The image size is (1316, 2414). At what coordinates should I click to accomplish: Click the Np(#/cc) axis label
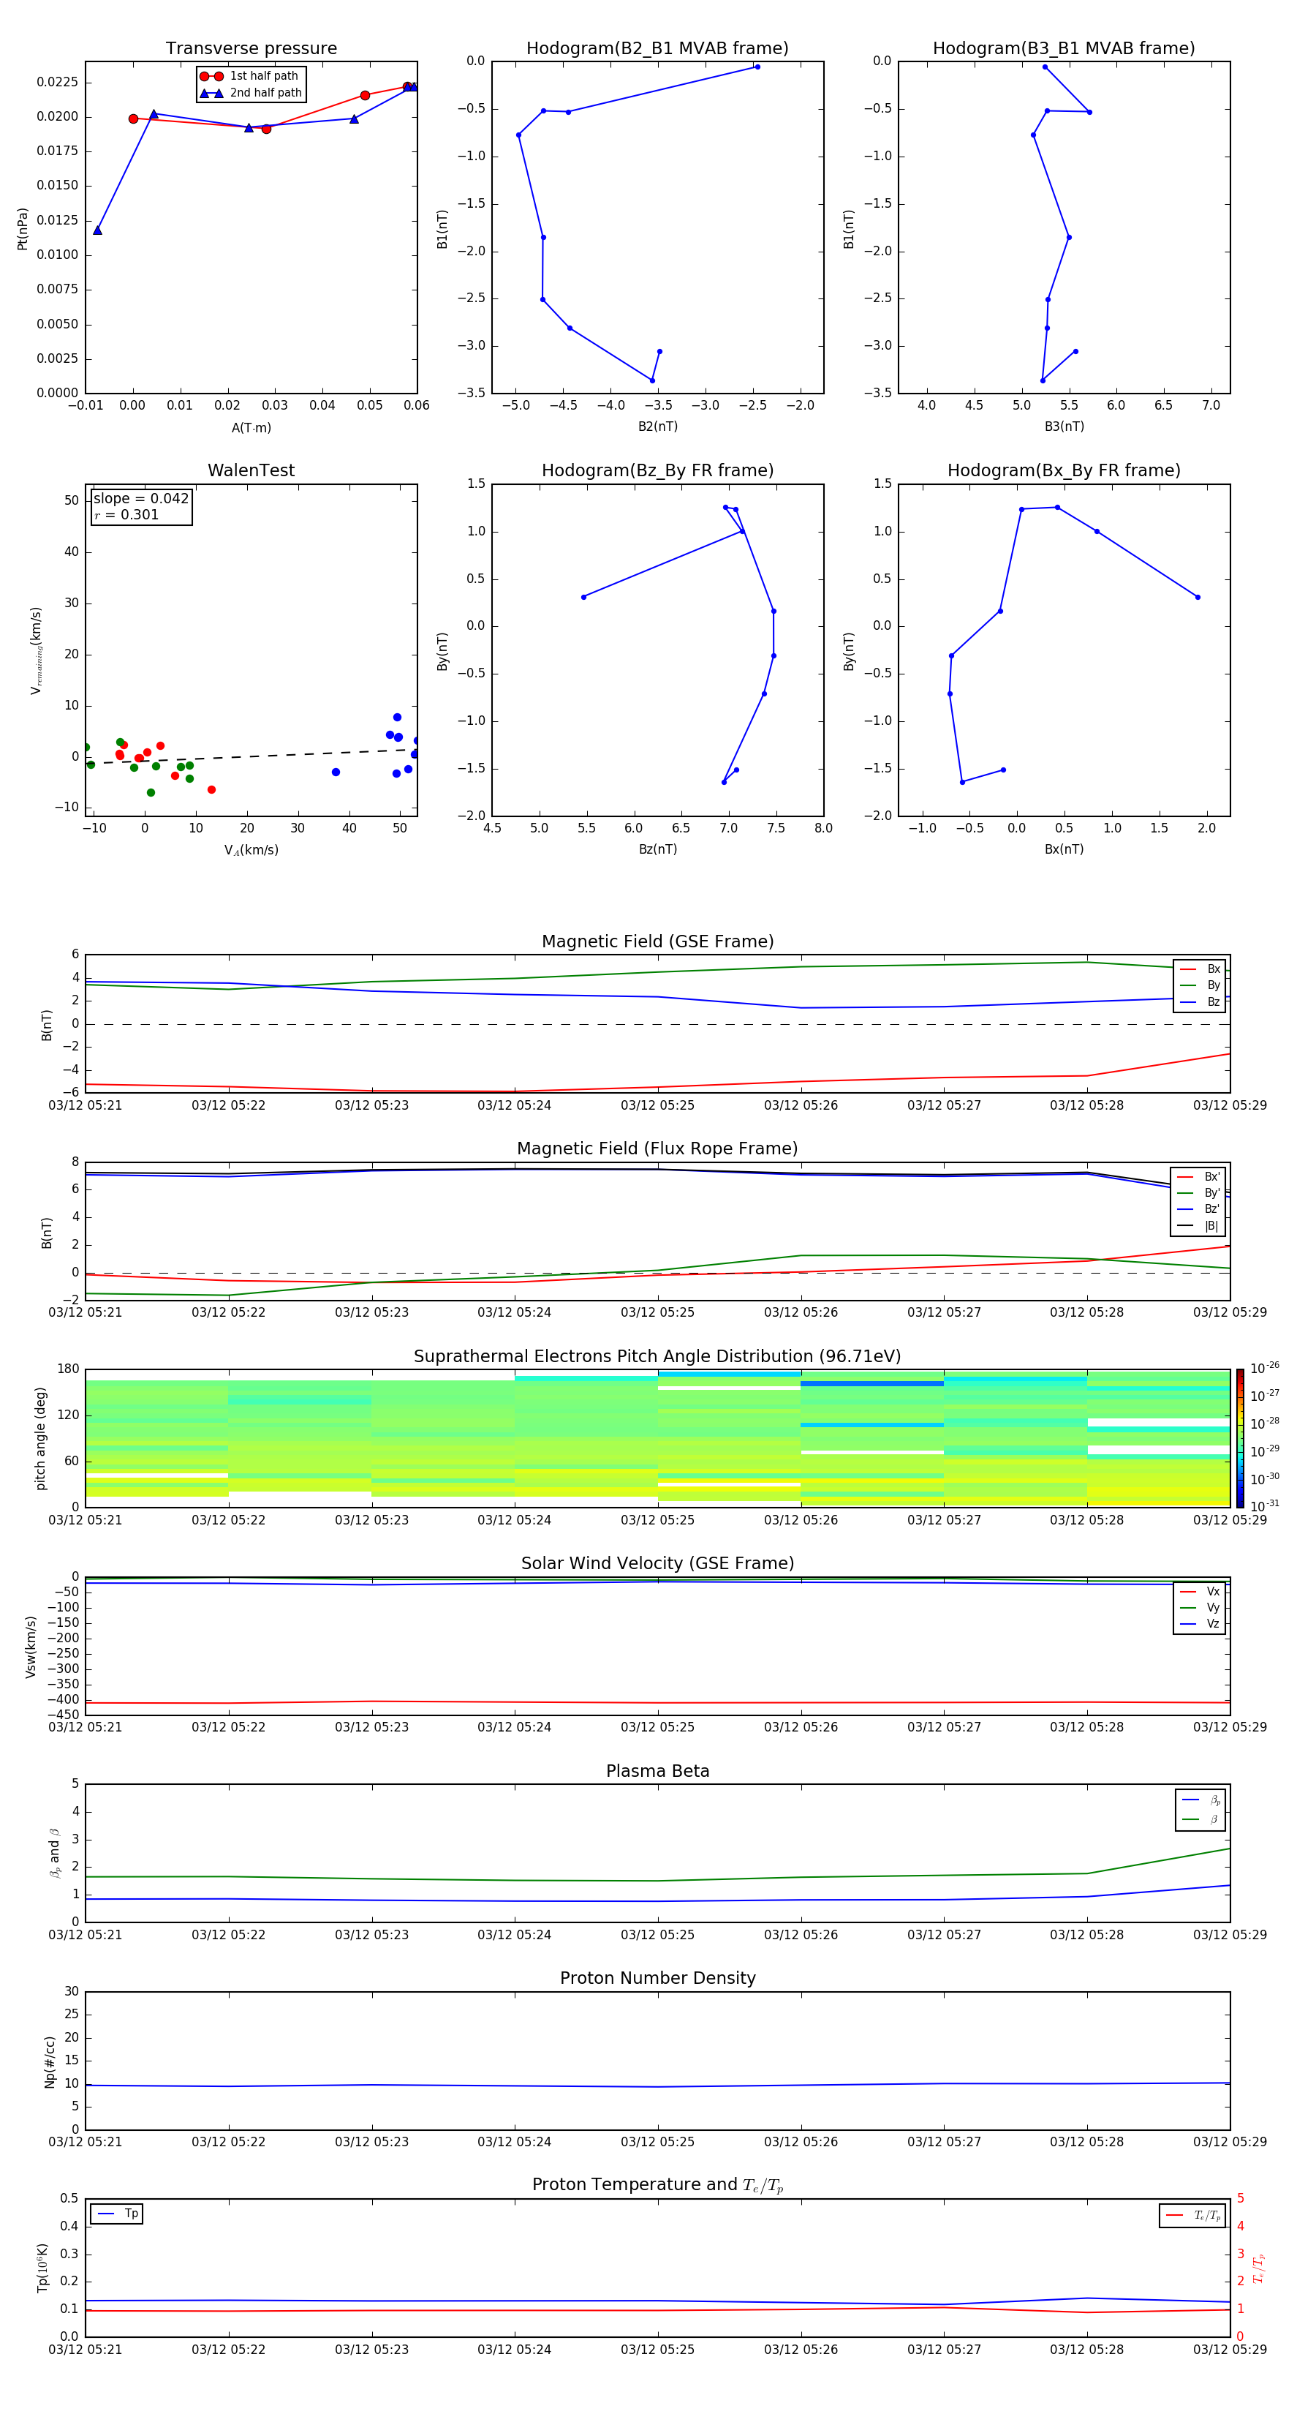[50, 2061]
